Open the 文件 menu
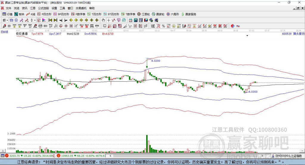Screen dimensions: 305x165 pyautogui.click(x=8, y=8)
